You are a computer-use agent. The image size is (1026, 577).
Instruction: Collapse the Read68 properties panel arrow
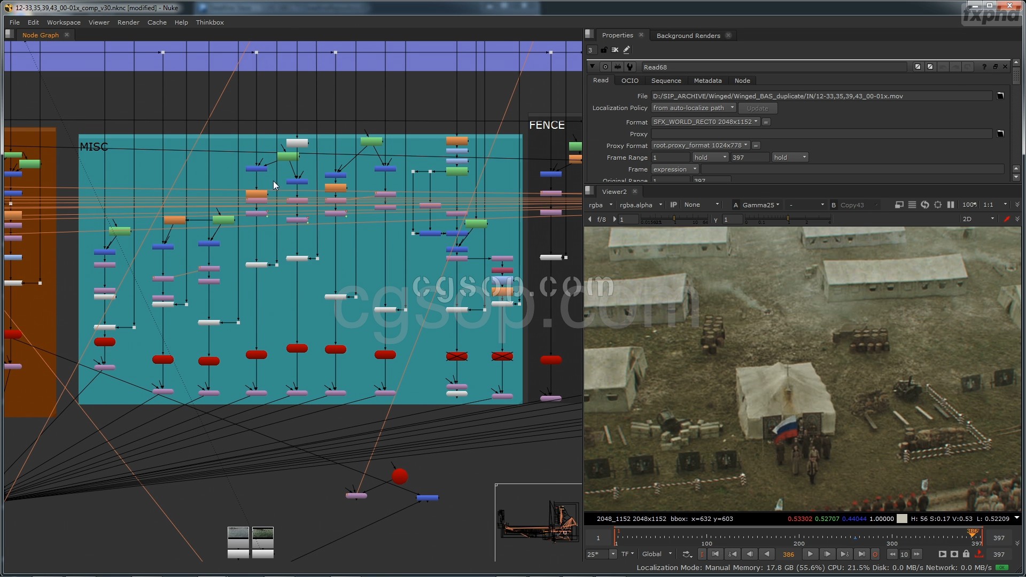coord(592,67)
